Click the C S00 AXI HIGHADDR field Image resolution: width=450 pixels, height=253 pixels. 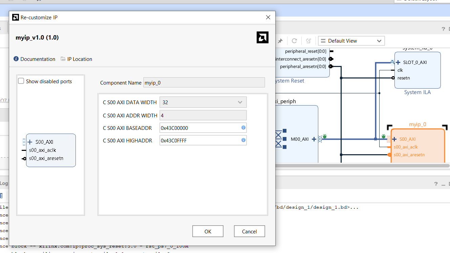(x=203, y=140)
